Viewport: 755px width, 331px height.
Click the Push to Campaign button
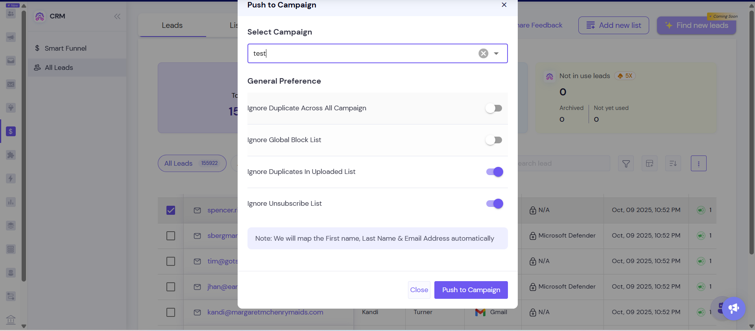[471, 290]
